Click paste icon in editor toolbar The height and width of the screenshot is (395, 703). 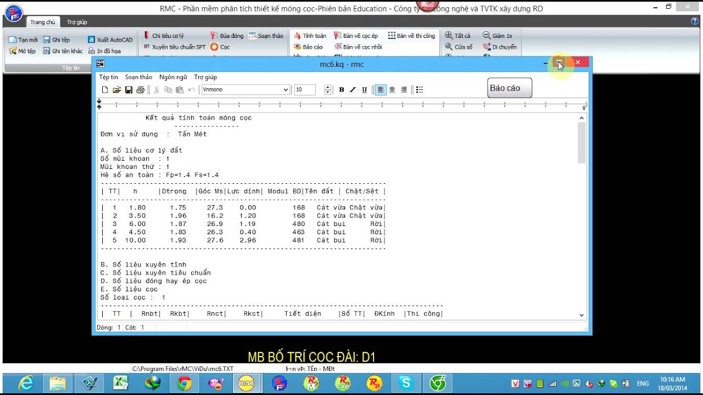[180, 90]
